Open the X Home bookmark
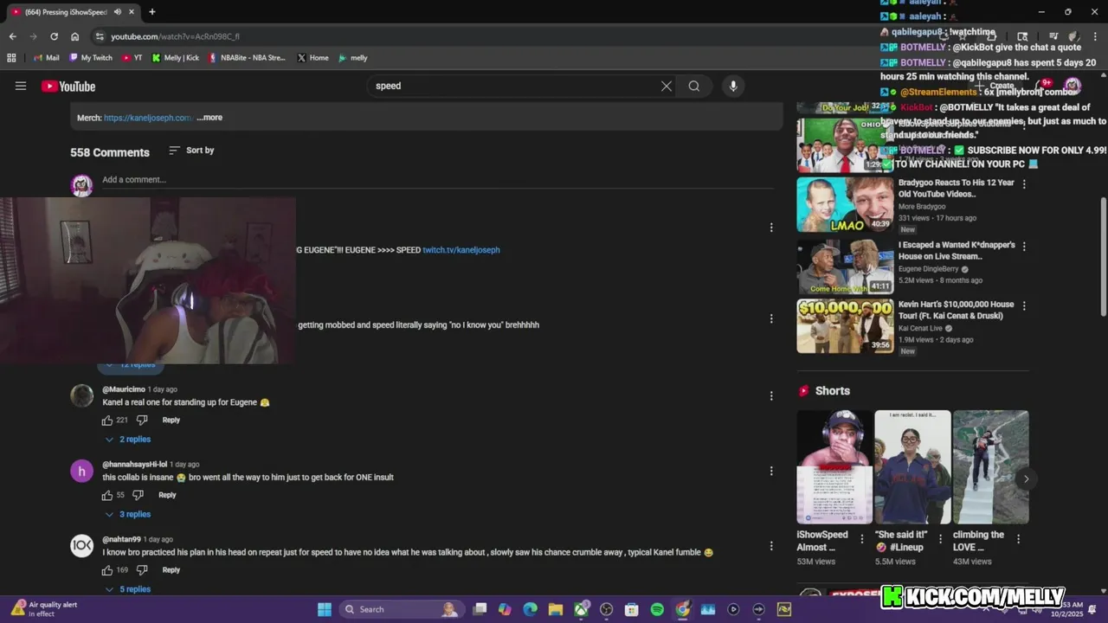The height and width of the screenshot is (623, 1108). point(312,58)
